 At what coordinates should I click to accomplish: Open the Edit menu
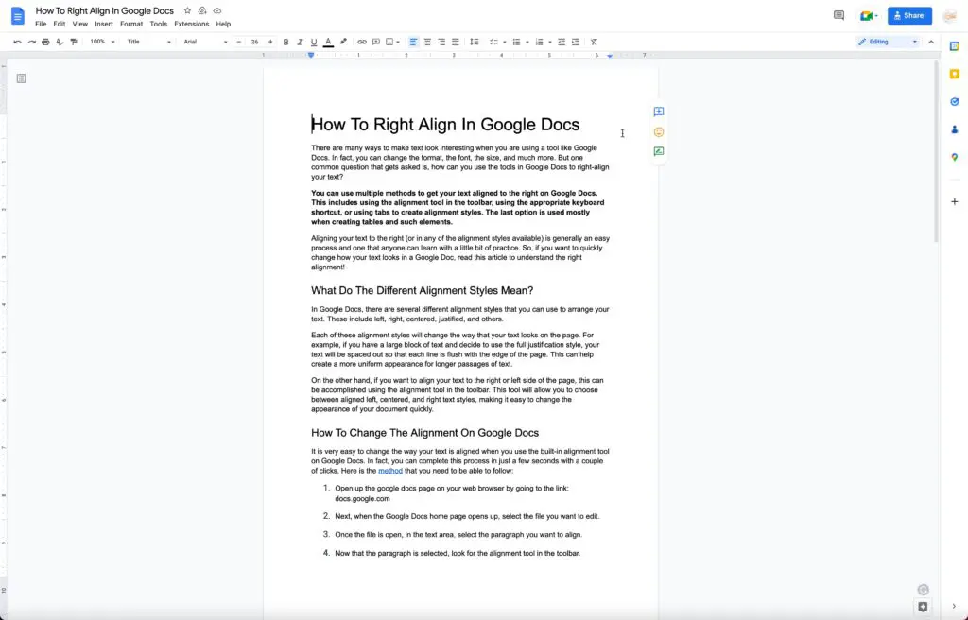pyautogui.click(x=60, y=24)
